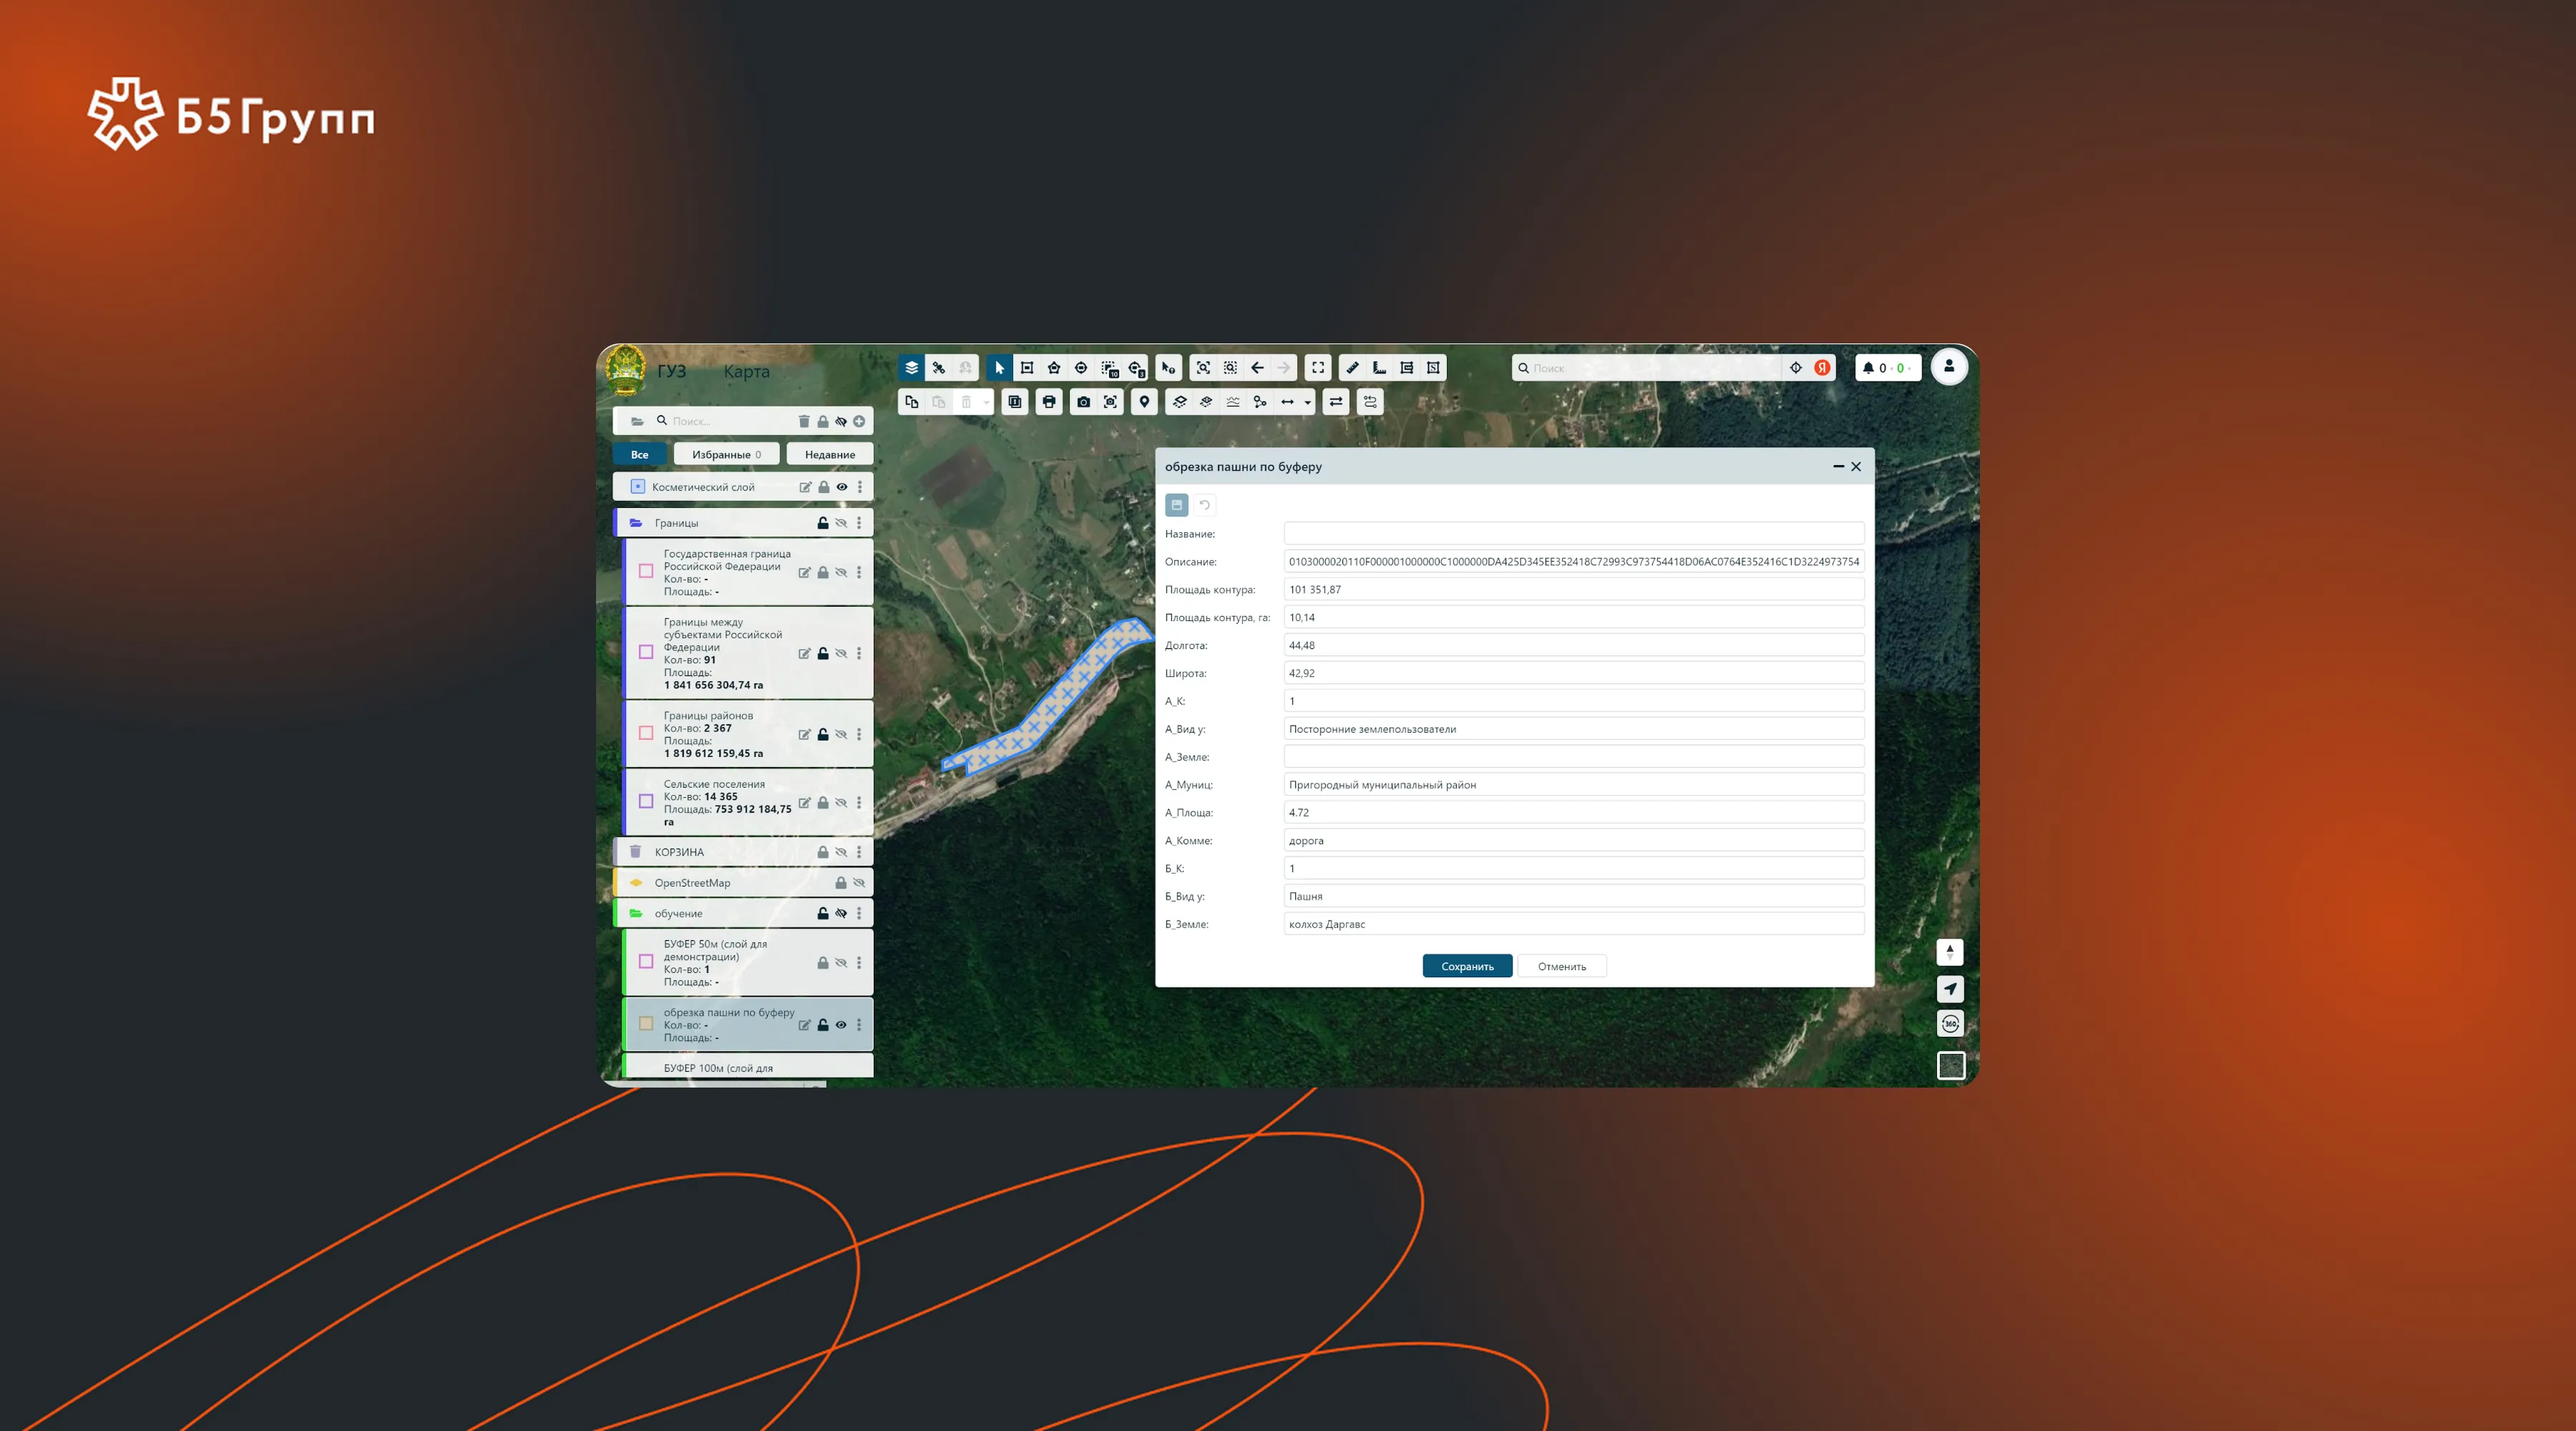Toggle visibility of Косметический слой

tap(842, 487)
